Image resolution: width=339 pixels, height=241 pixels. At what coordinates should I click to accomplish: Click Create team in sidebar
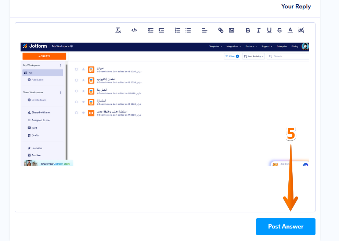pyautogui.click(x=37, y=100)
